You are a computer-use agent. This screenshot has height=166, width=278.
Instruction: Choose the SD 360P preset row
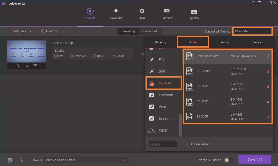(228, 117)
